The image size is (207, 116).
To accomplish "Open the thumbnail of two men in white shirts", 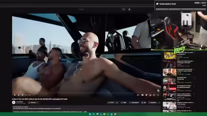I will pyautogui.click(x=169, y=105).
